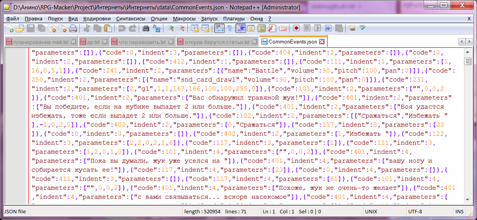Click the define language lightning icon
This screenshot has width=477, height=220.
pos(251,28)
